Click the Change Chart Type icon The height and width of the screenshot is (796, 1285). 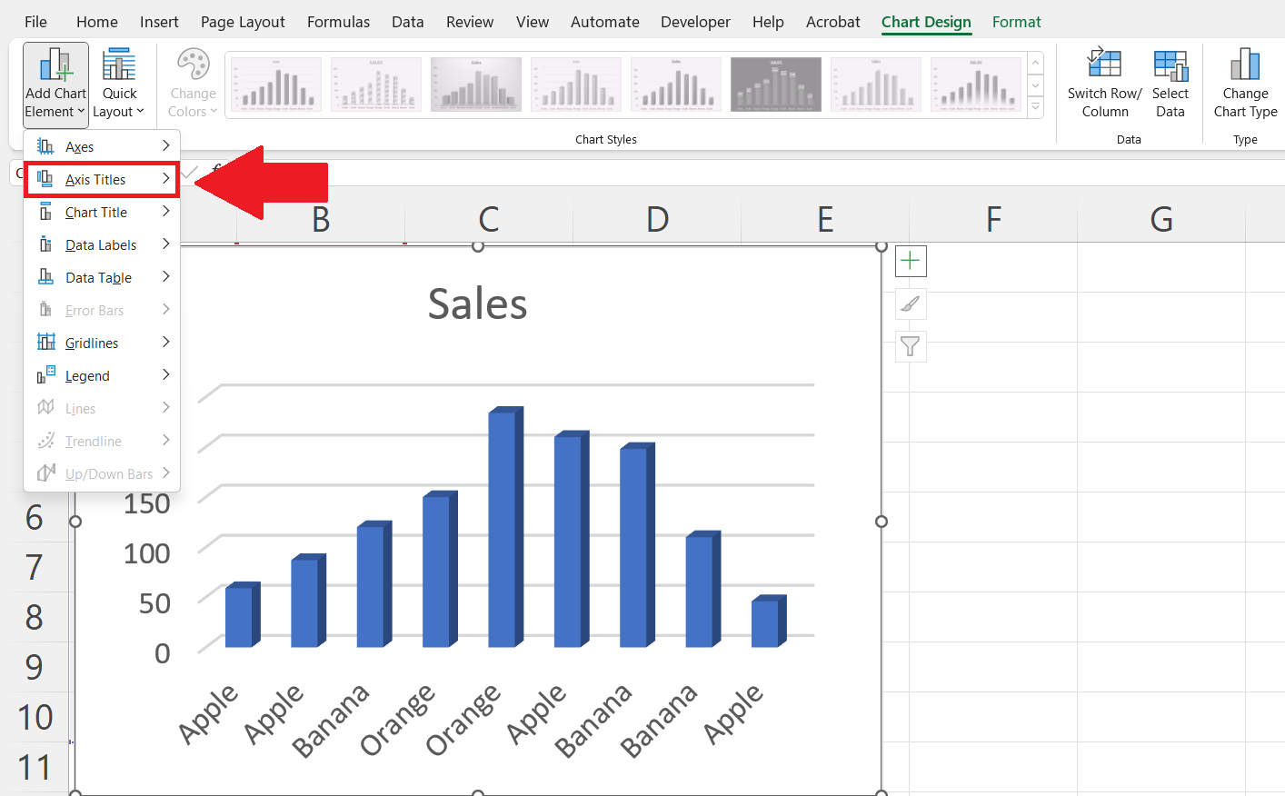coord(1245,65)
